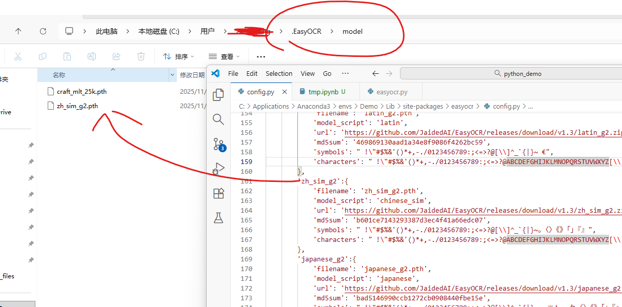Open Run and Debug view in activity bar

coord(218,169)
